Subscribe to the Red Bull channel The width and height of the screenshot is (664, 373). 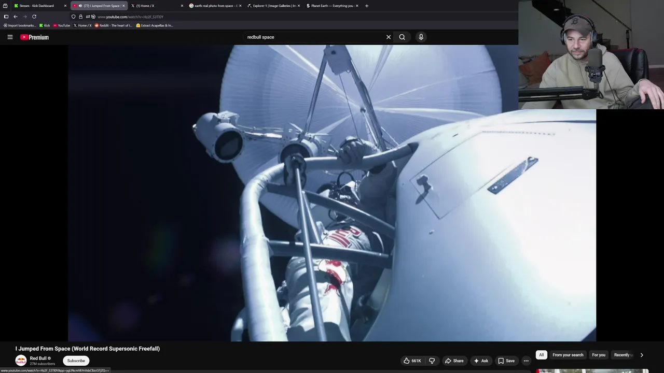click(76, 361)
